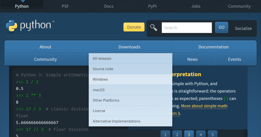Click the Python logo
The width and height of the screenshot is (261, 137).
[30, 26]
